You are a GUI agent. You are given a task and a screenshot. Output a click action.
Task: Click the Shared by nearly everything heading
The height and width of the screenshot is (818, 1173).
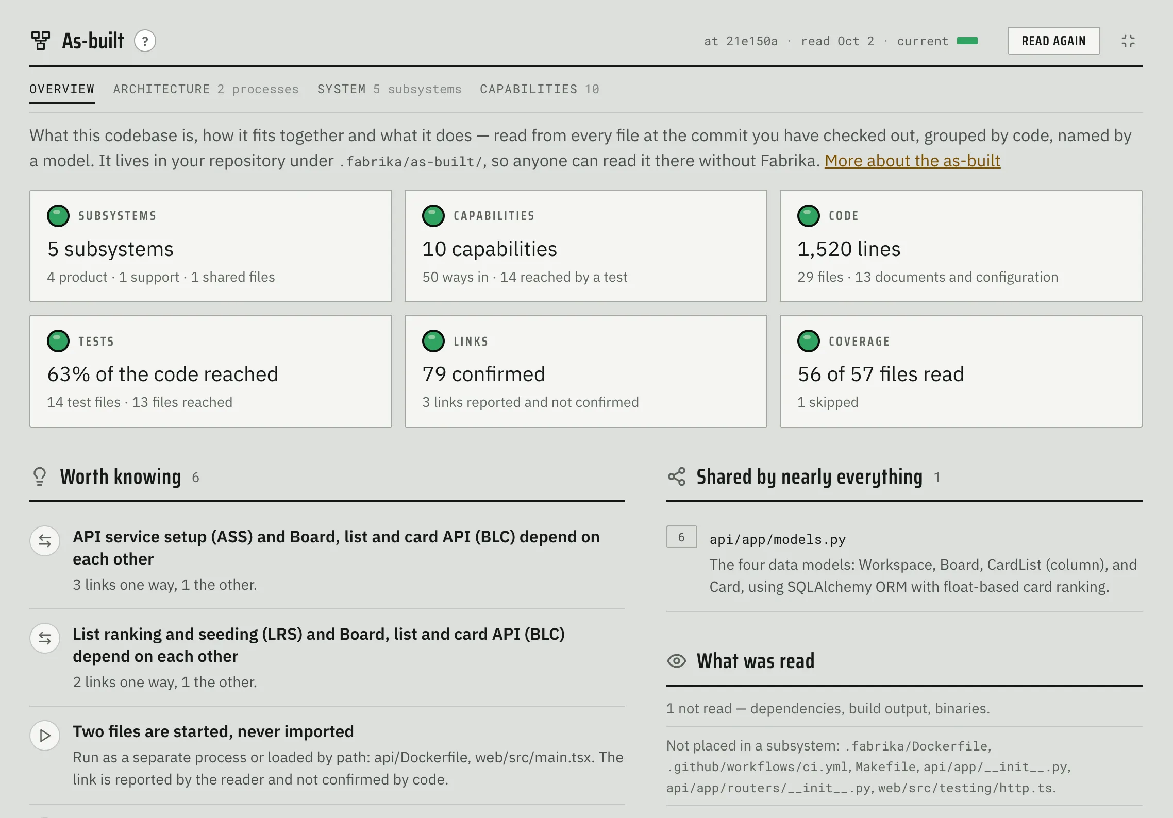click(809, 476)
